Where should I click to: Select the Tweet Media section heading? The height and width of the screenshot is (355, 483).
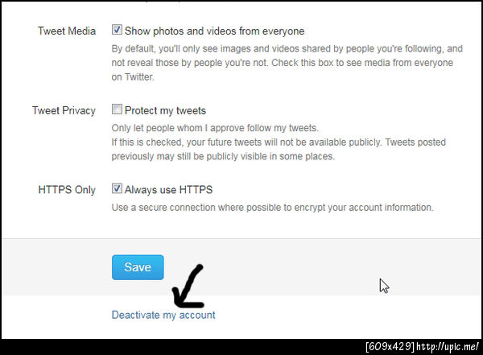67,31
